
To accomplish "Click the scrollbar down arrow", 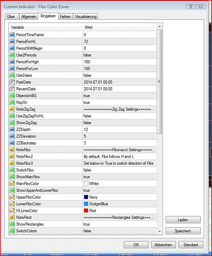I will (x=160, y=231).
